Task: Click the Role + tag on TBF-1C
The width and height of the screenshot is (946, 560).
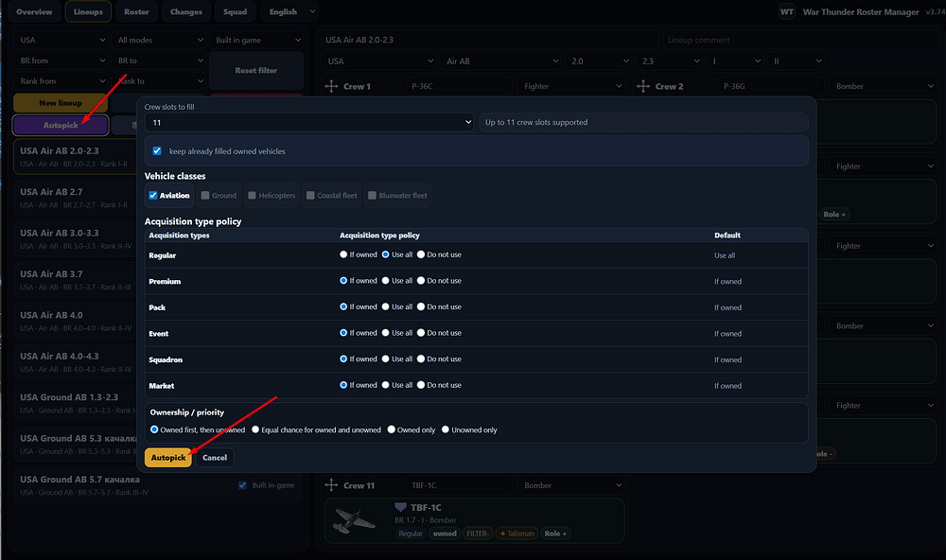Action: coord(555,534)
